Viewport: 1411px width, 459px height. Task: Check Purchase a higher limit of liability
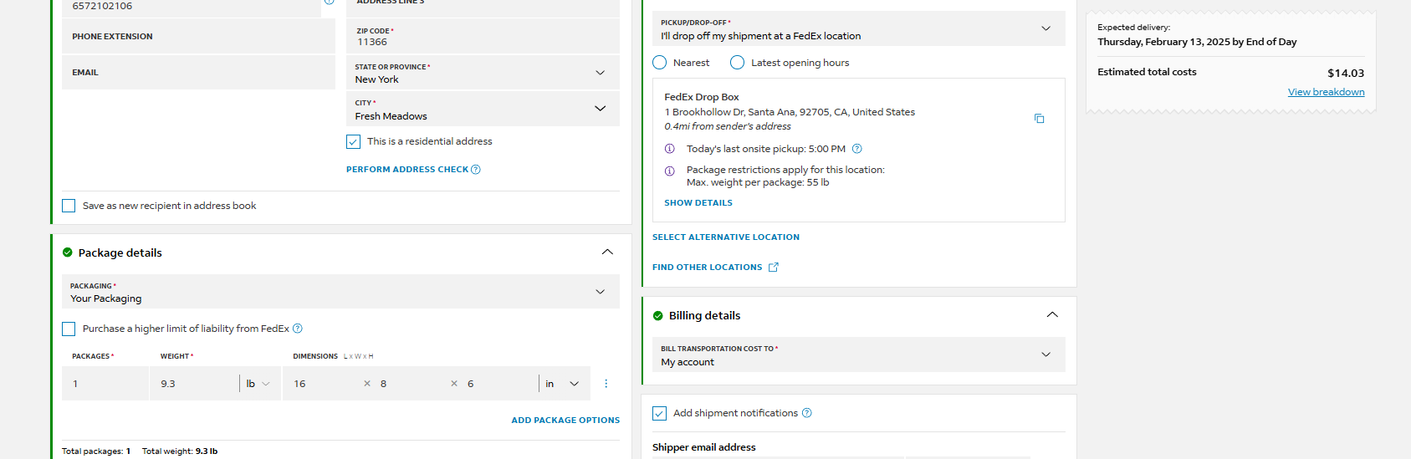[69, 329]
